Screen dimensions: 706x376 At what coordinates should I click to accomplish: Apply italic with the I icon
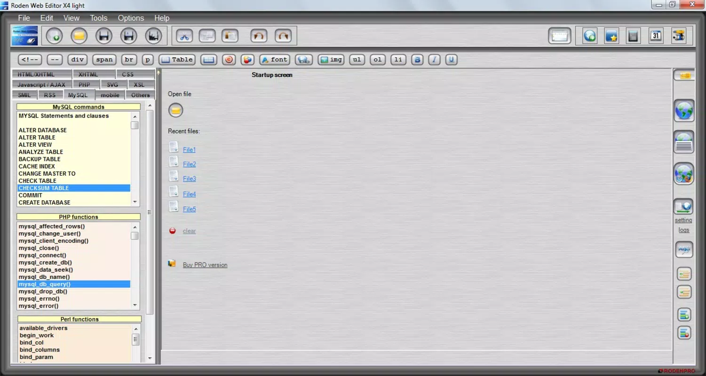click(x=435, y=60)
